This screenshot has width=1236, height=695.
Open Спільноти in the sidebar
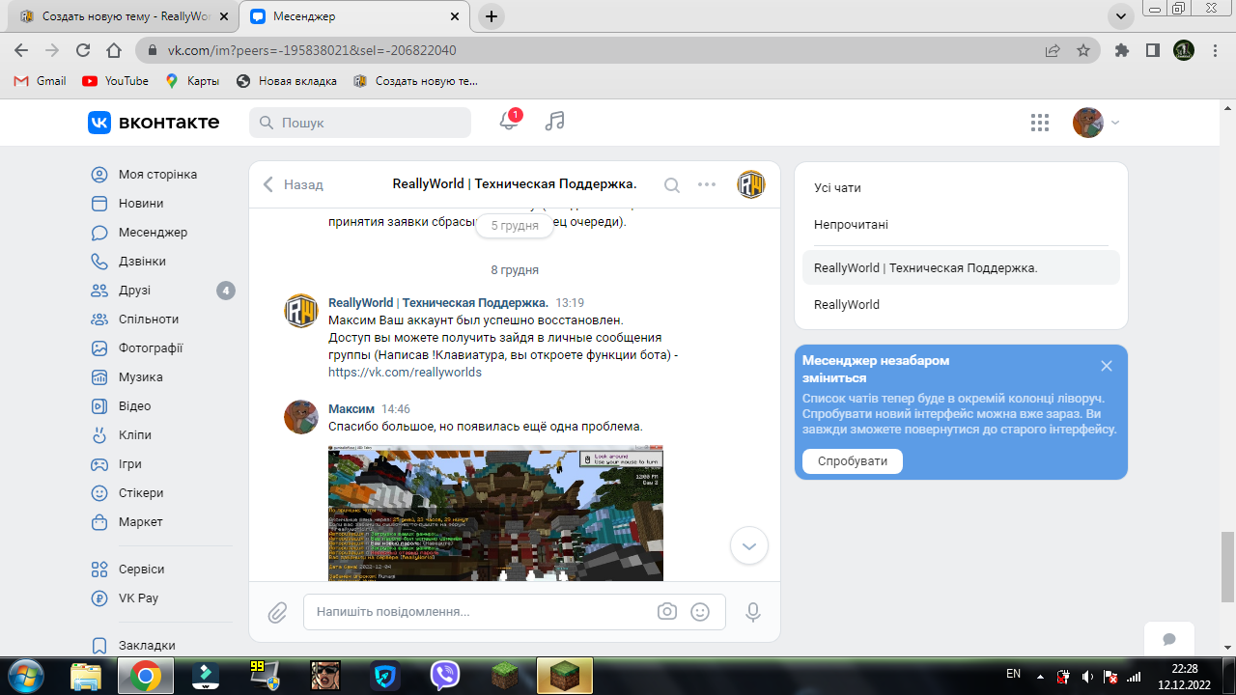pyautogui.click(x=148, y=320)
